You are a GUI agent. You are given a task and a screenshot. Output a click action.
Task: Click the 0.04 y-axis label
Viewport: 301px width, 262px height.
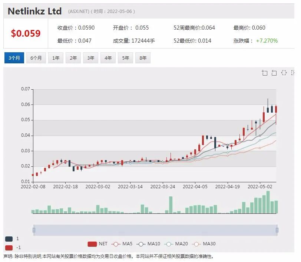pyautogui.click(x=26, y=135)
